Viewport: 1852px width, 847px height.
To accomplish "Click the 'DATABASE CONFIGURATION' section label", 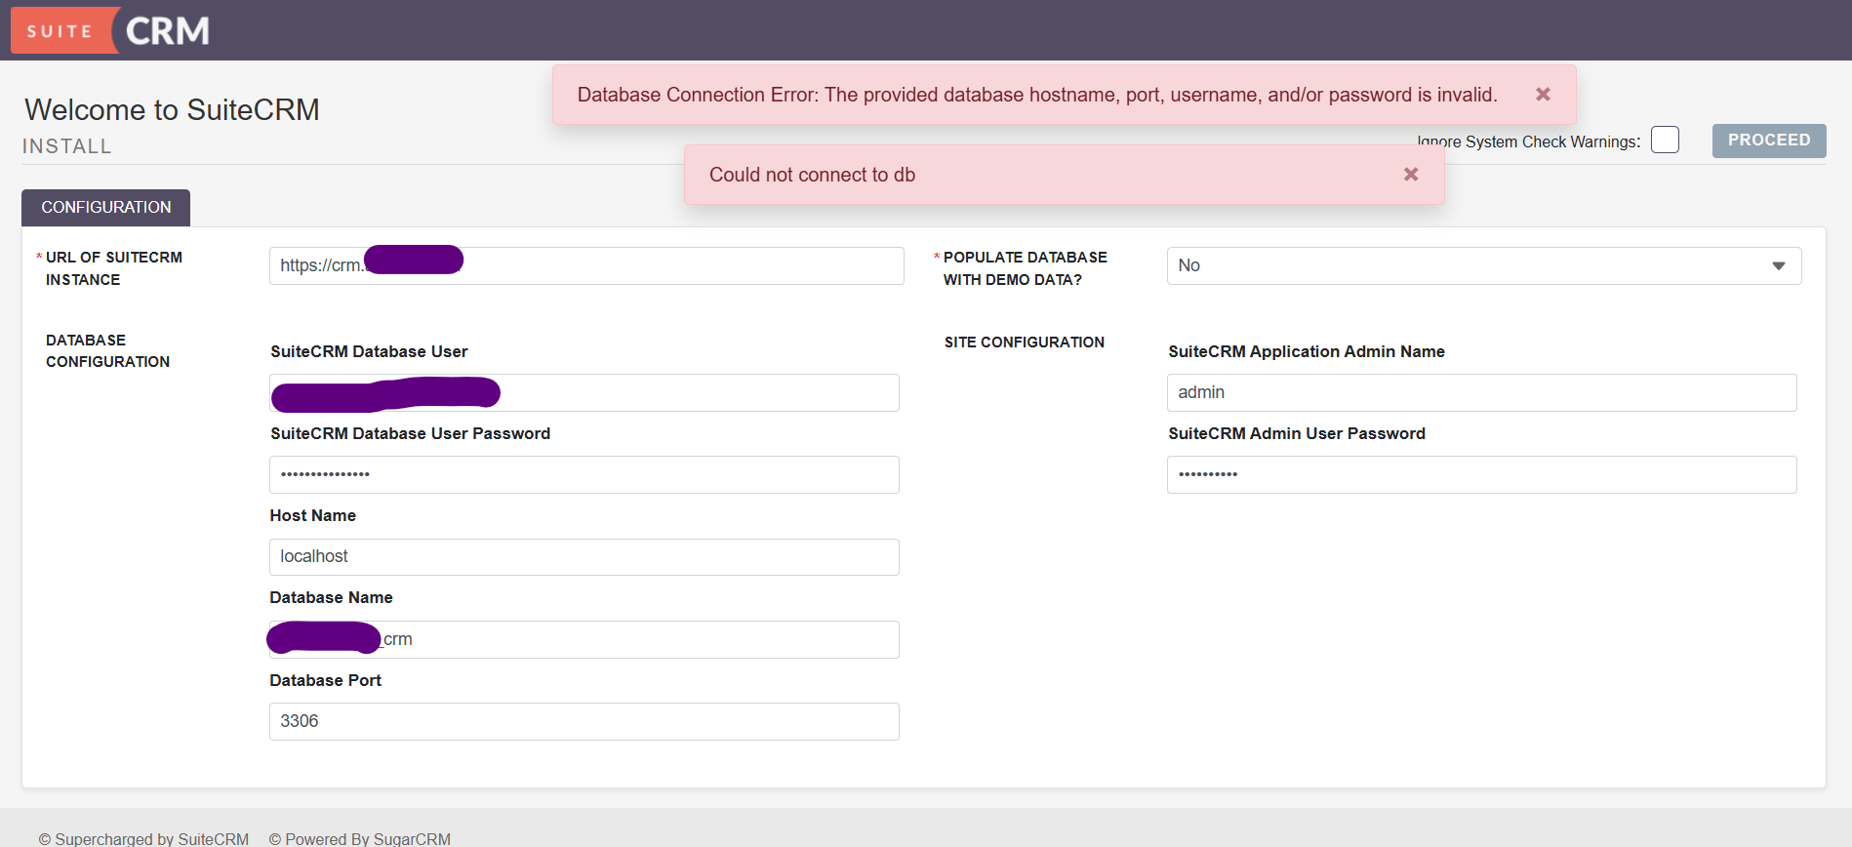I will click(107, 351).
